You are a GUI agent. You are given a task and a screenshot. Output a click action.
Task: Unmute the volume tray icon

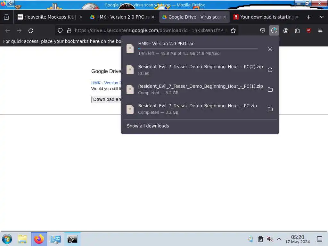pyautogui.click(x=270, y=239)
